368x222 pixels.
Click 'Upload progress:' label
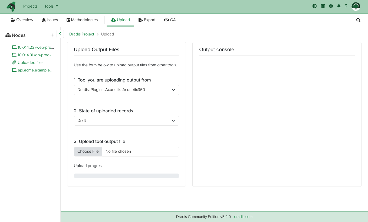pos(89,166)
